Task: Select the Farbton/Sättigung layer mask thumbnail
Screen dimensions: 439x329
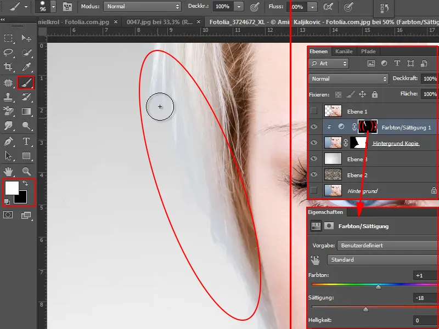Action: [x=368, y=127]
